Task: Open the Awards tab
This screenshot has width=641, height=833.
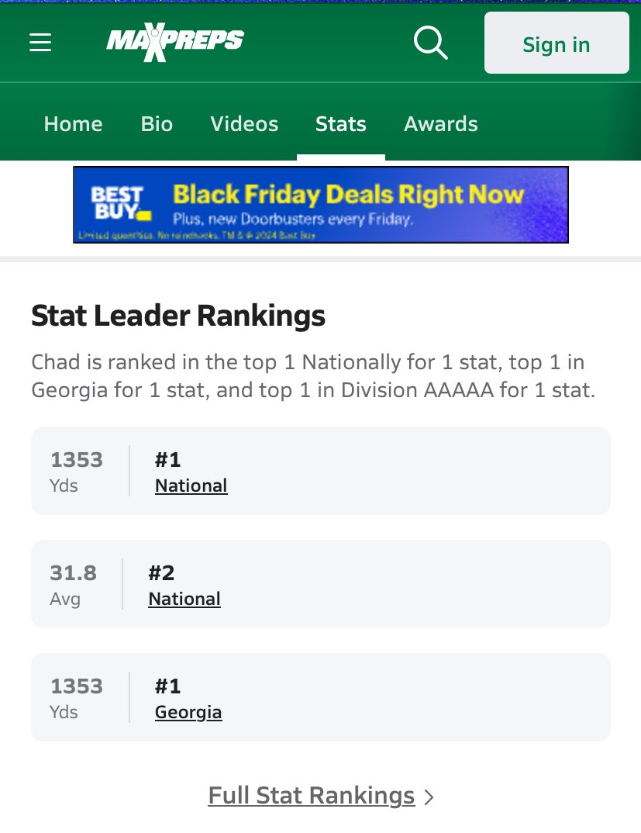Action: point(441,124)
